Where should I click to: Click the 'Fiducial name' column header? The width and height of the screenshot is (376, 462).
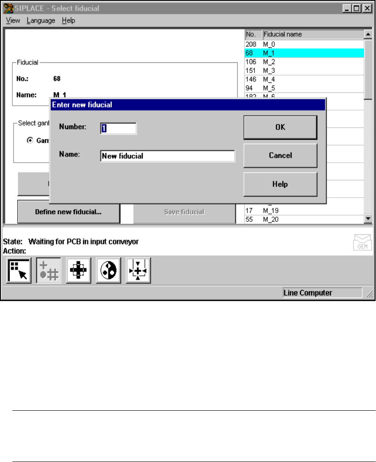pyautogui.click(x=313, y=34)
